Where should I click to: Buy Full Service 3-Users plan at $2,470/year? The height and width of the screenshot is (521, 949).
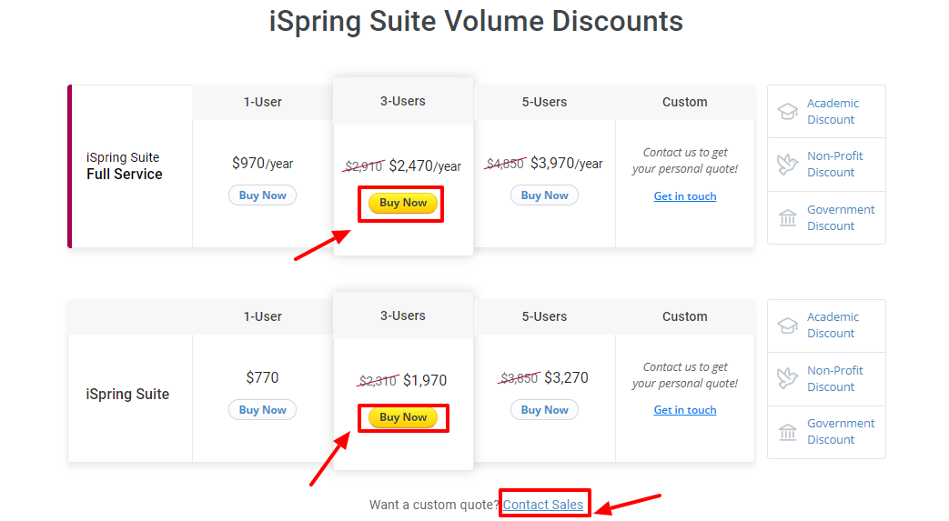point(403,203)
